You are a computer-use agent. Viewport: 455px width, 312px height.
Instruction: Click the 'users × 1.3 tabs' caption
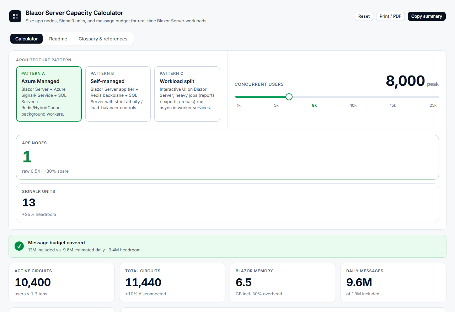[x=31, y=294]
